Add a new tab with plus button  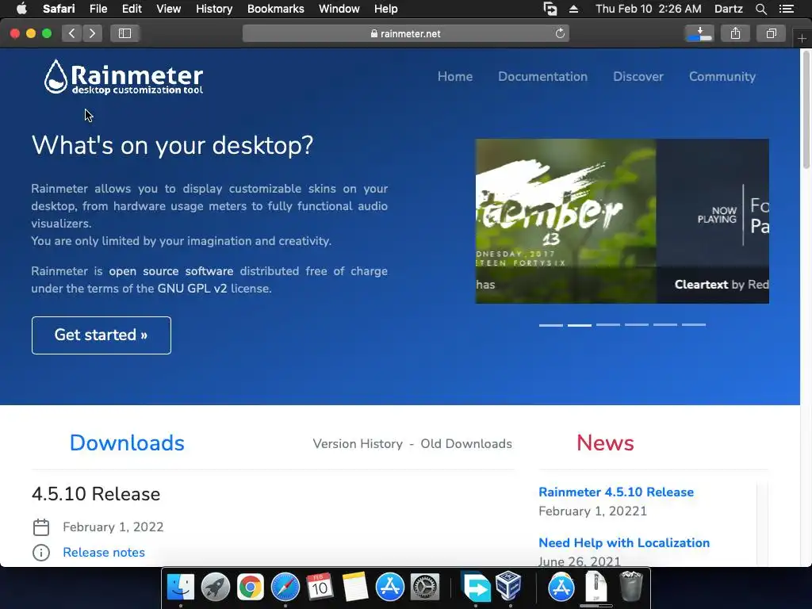click(x=802, y=38)
